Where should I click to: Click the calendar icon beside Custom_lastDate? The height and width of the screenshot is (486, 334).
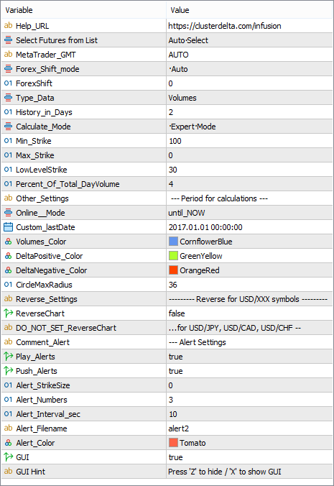(9, 227)
